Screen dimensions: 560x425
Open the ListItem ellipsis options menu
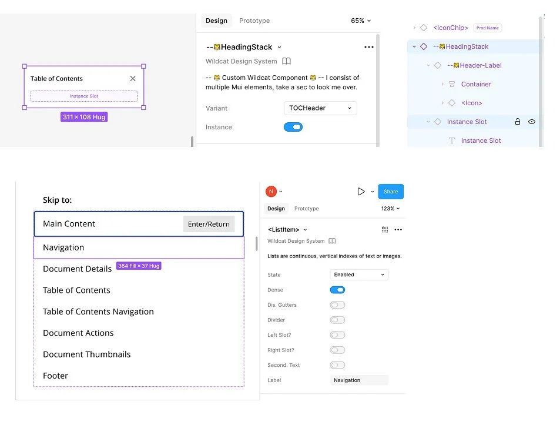398,230
